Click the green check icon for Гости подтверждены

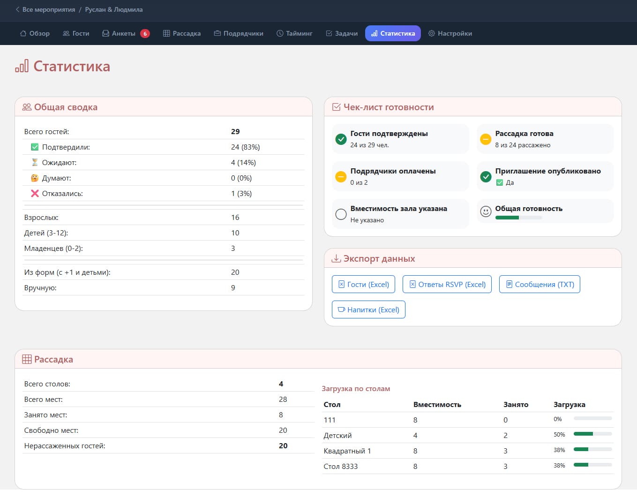pos(341,139)
